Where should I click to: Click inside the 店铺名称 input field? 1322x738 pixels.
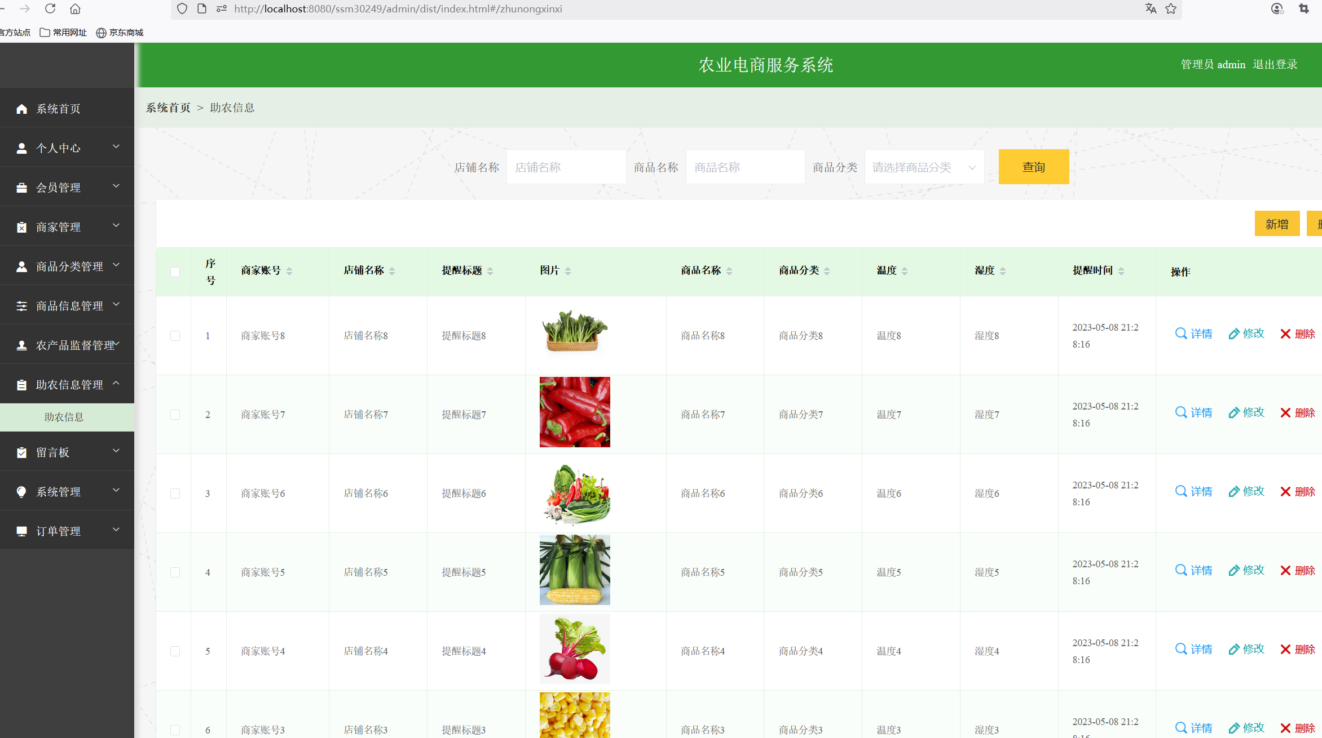click(566, 167)
